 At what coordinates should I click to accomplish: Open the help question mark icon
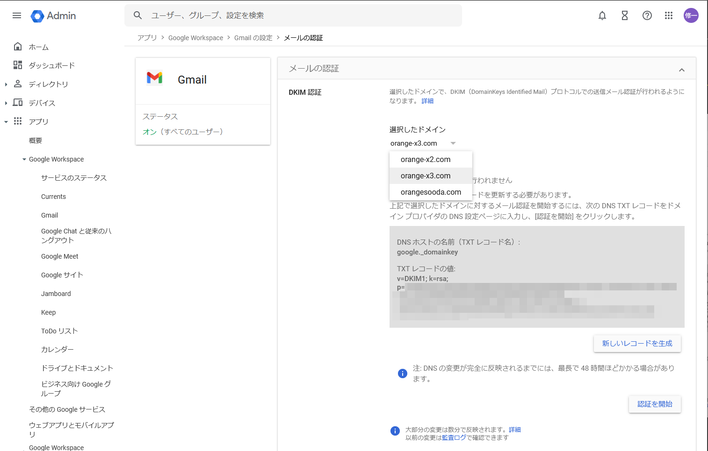(647, 15)
